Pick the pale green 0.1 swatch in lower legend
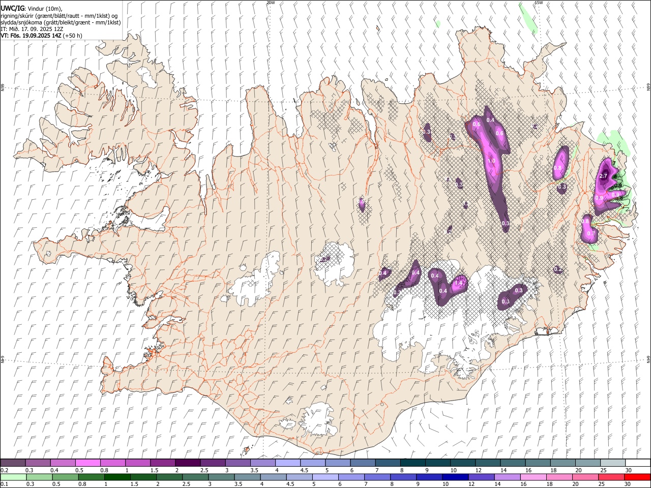Image resolution: width=651 pixels, height=488 pixels. point(13,477)
